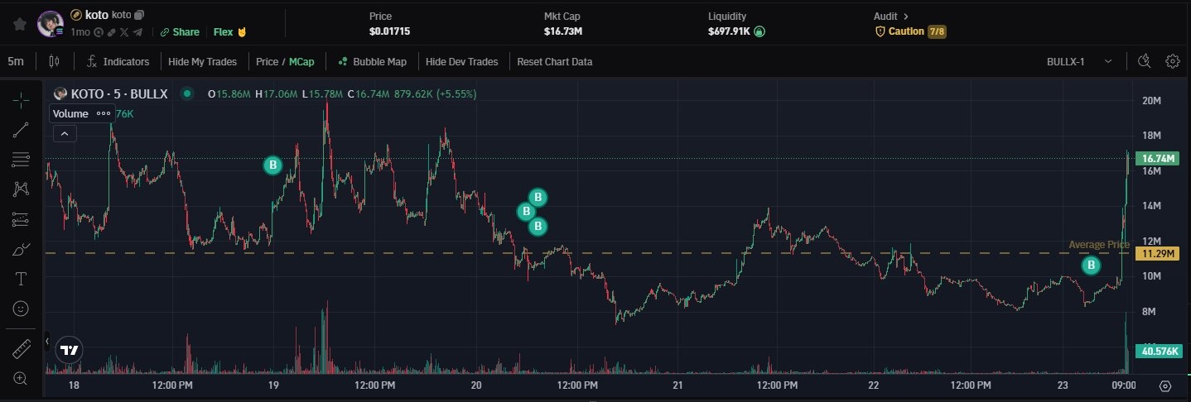
Task: Open the 5m timeframe selector
Action: tap(16, 61)
